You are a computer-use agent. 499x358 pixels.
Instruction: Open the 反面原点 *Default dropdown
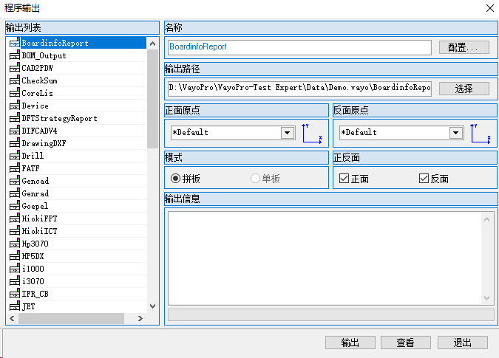coord(456,133)
